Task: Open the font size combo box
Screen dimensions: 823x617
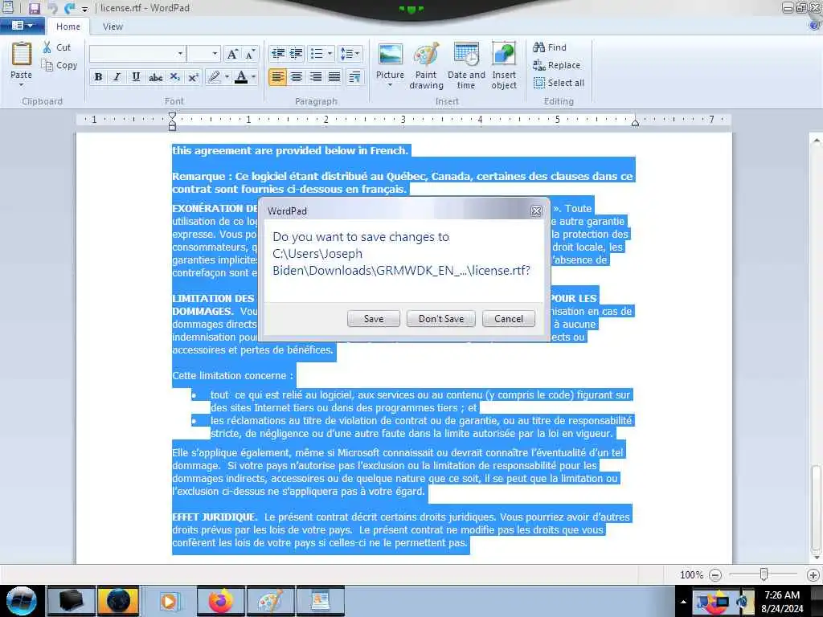Action: (203, 54)
